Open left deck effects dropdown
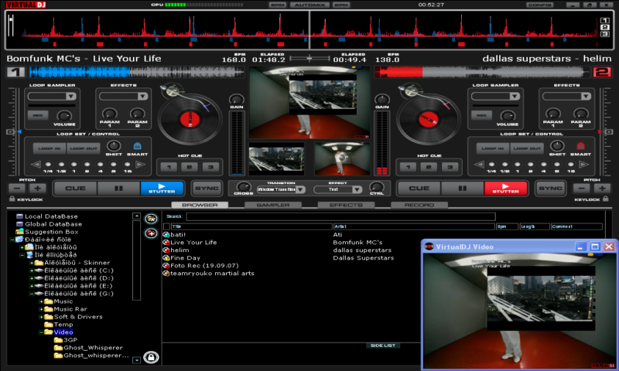This screenshot has width=619, height=371. coord(142,96)
